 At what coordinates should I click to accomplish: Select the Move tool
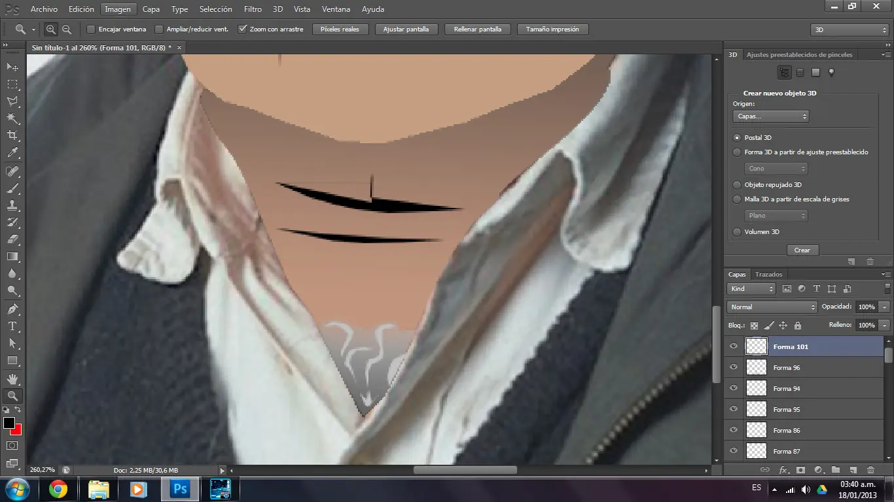12,67
